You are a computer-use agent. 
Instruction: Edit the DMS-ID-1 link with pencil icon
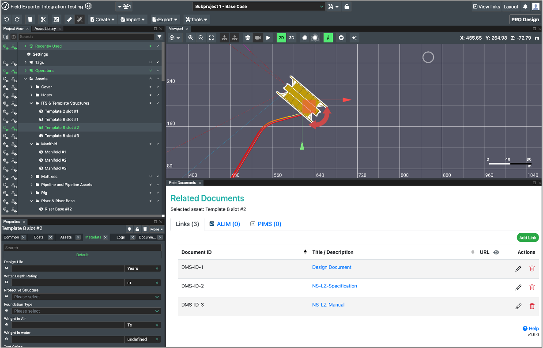click(x=518, y=269)
